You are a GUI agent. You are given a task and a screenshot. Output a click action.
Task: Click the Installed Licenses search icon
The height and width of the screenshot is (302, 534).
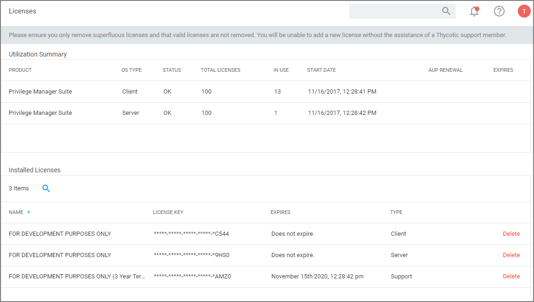46,189
